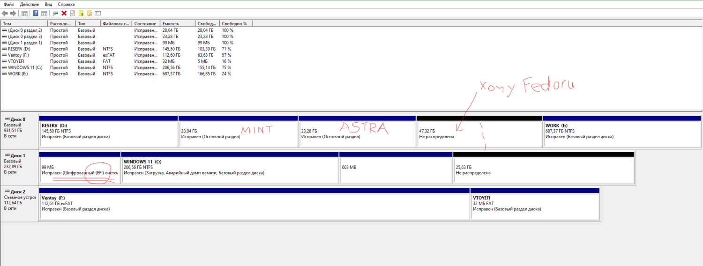Click the 155,14 ГБ free space cell

coord(207,67)
